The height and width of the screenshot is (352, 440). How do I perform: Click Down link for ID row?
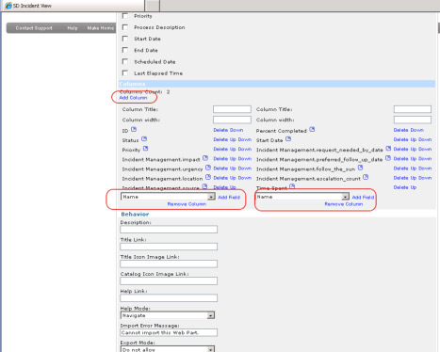[236, 130]
